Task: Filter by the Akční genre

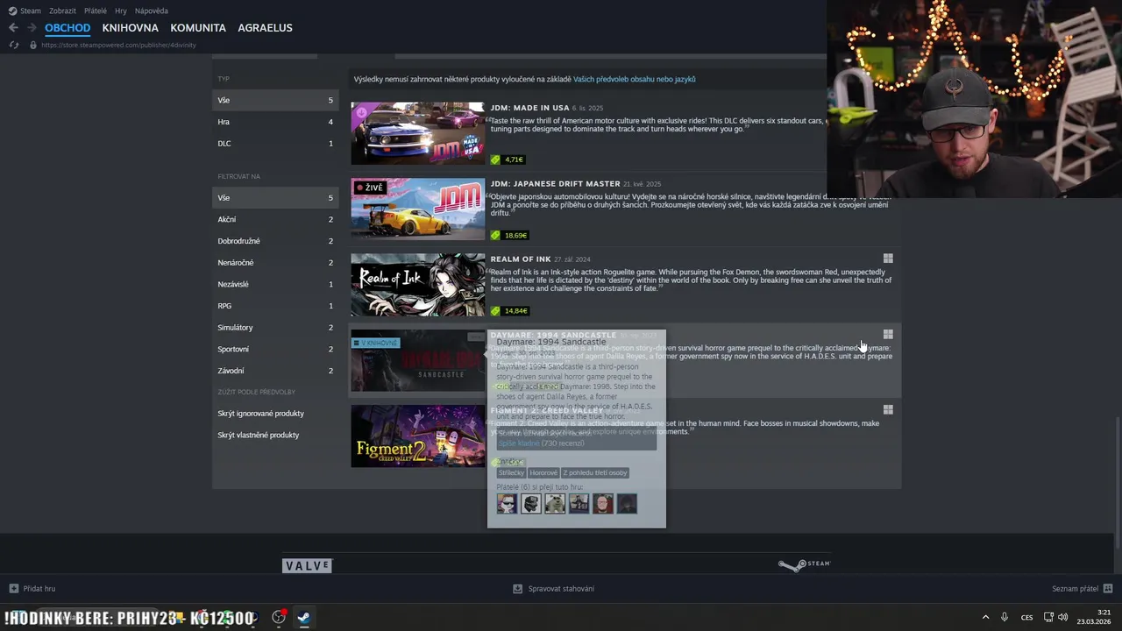Action: (274, 219)
